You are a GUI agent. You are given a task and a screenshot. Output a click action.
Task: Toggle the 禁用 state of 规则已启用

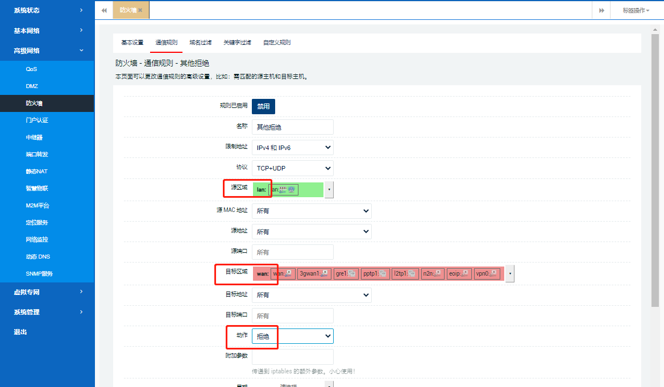tap(263, 106)
